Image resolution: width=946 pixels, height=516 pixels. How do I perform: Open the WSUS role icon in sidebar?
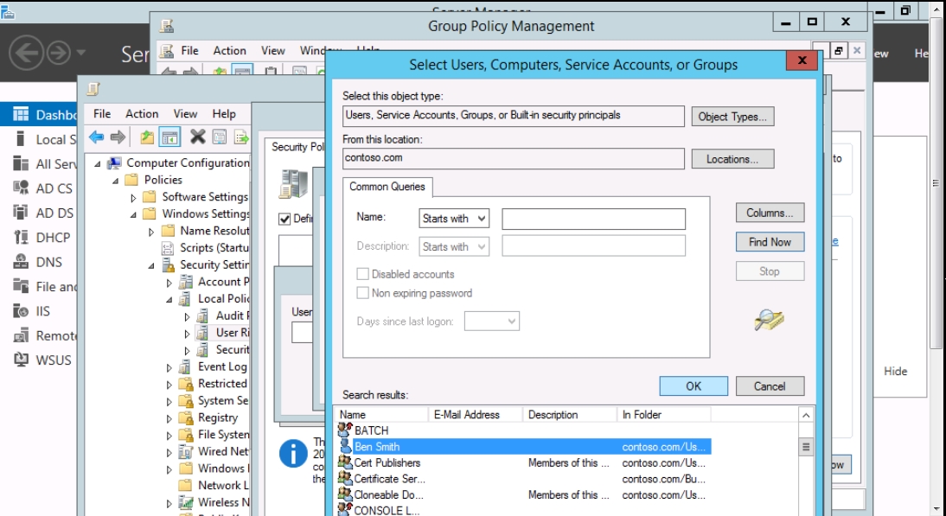point(21,360)
